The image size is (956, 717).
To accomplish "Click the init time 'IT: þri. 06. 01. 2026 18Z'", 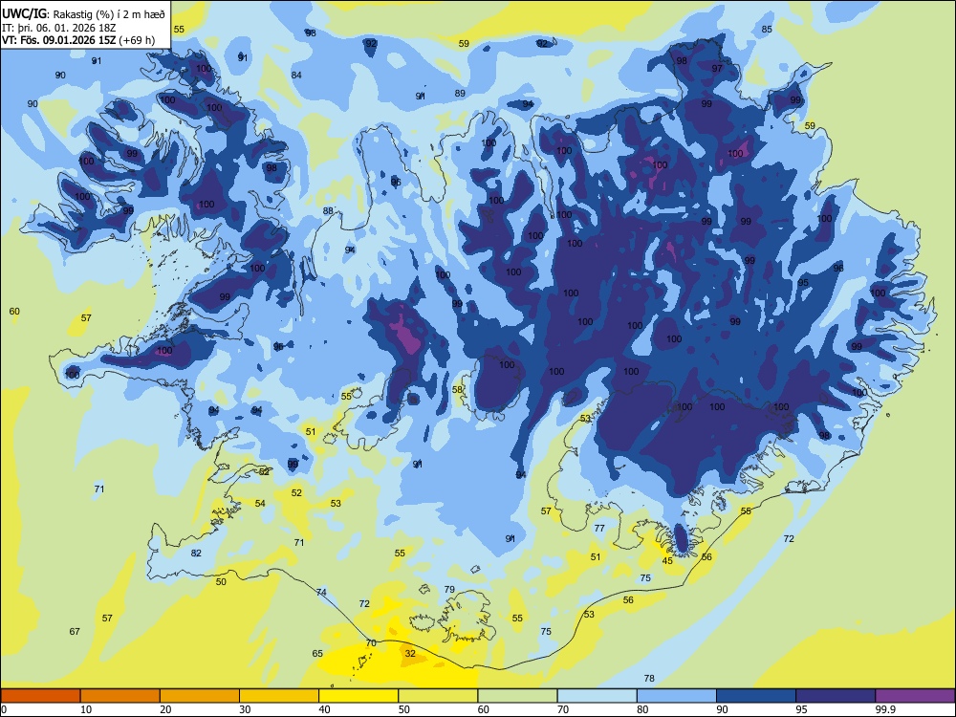I will point(58,28).
